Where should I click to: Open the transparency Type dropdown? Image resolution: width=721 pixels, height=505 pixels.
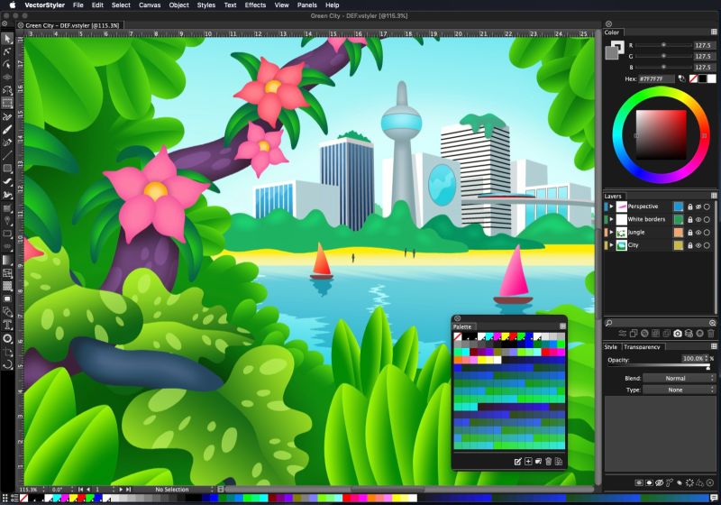pyautogui.click(x=680, y=390)
